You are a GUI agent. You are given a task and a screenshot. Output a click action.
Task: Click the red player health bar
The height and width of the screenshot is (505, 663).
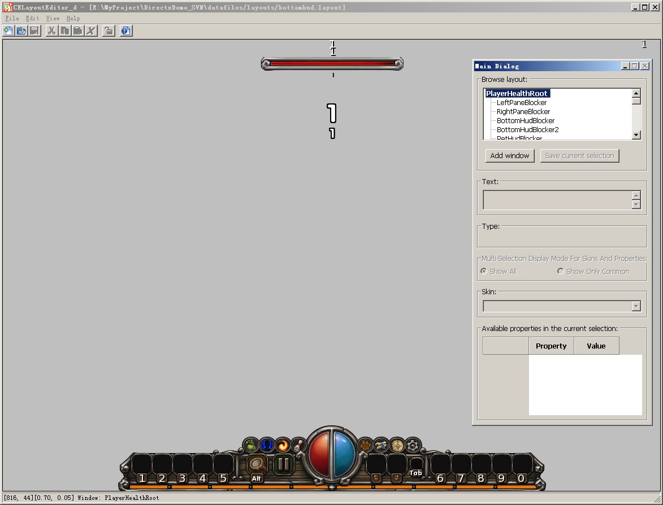[x=332, y=64]
